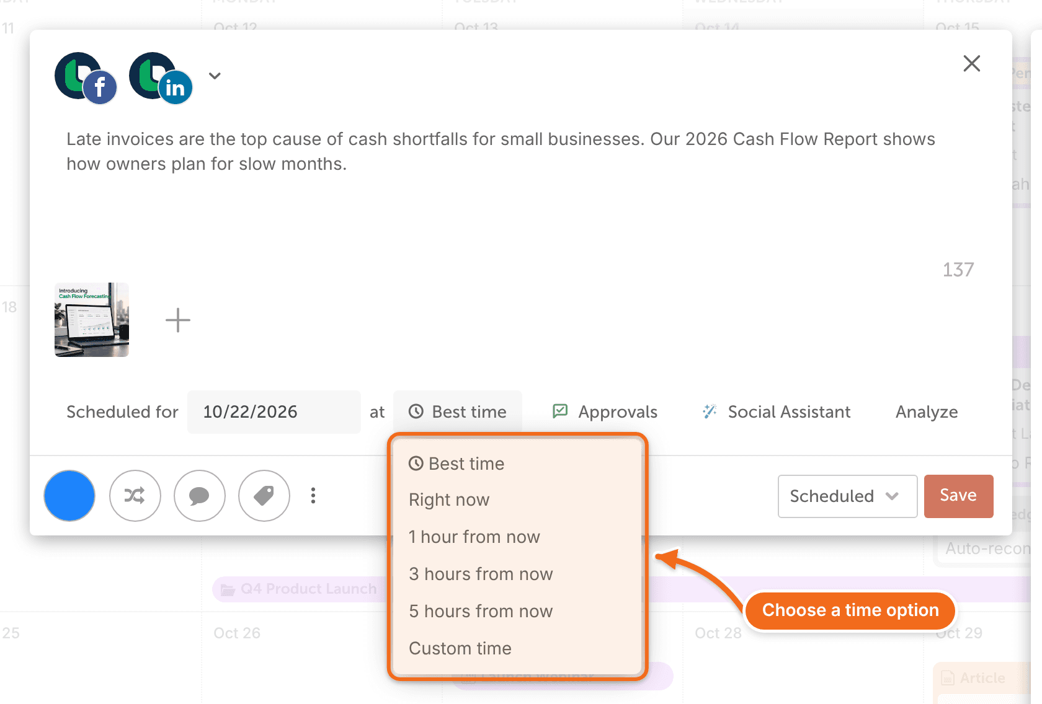Expand the profile selector chevron
The height and width of the screenshot is (704, 1042).
pyautogui.click(x=215, y=76)
